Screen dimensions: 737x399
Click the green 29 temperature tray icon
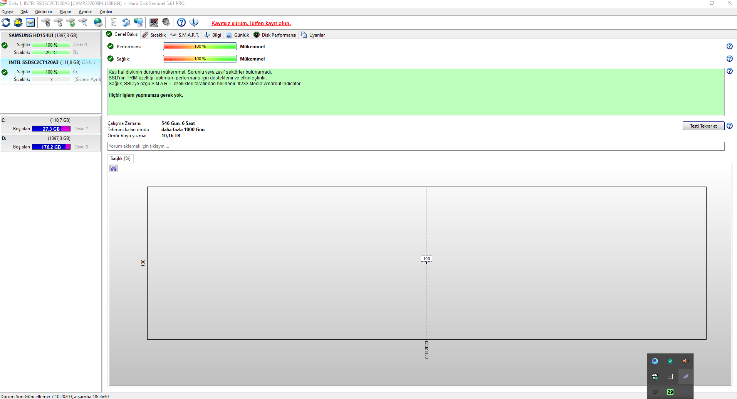point(670,392)
